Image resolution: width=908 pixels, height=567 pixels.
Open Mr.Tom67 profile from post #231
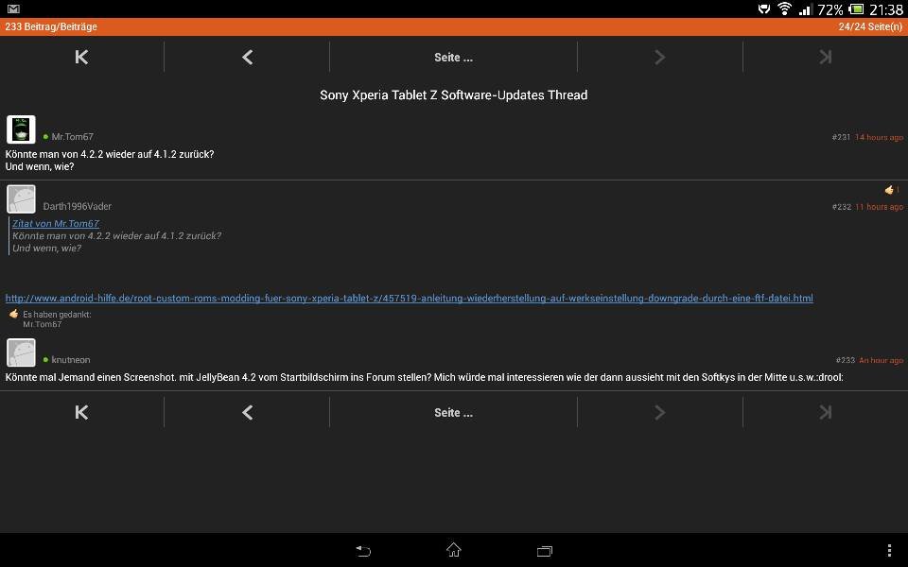tap(72, 136)
